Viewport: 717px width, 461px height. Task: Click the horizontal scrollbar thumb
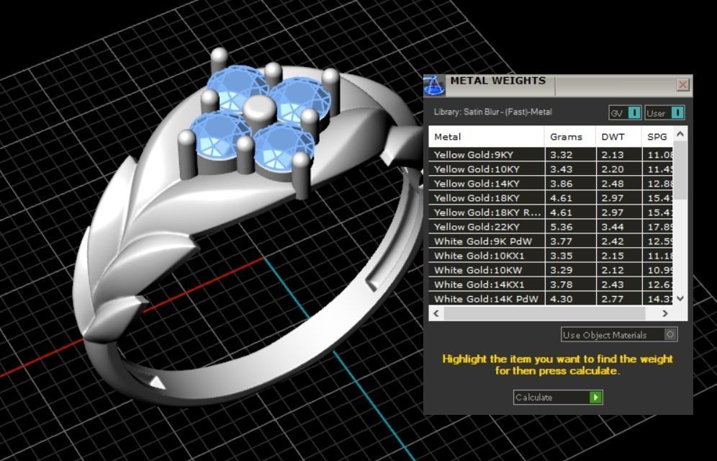pyautogui.click(x=544, y=313)
